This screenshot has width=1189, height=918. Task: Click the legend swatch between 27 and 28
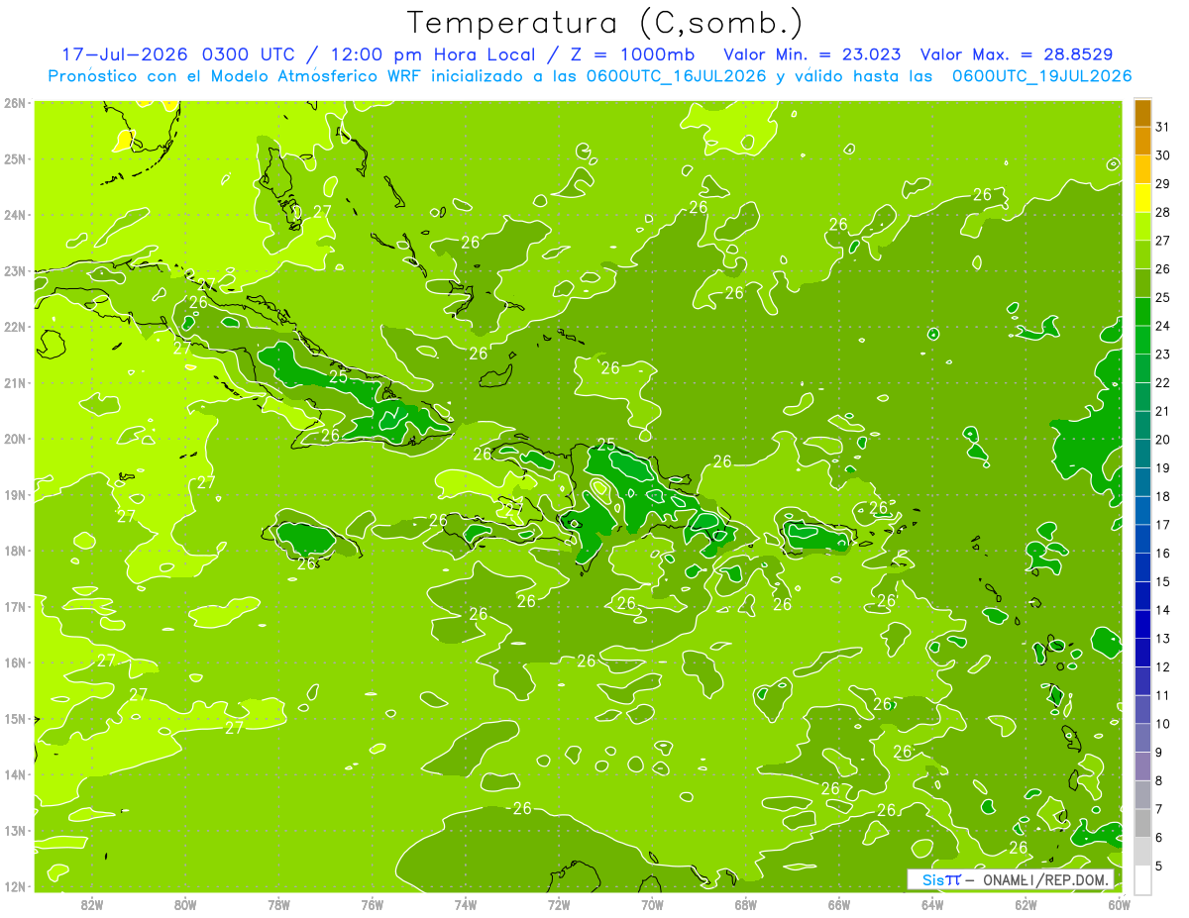[1143, 226]
